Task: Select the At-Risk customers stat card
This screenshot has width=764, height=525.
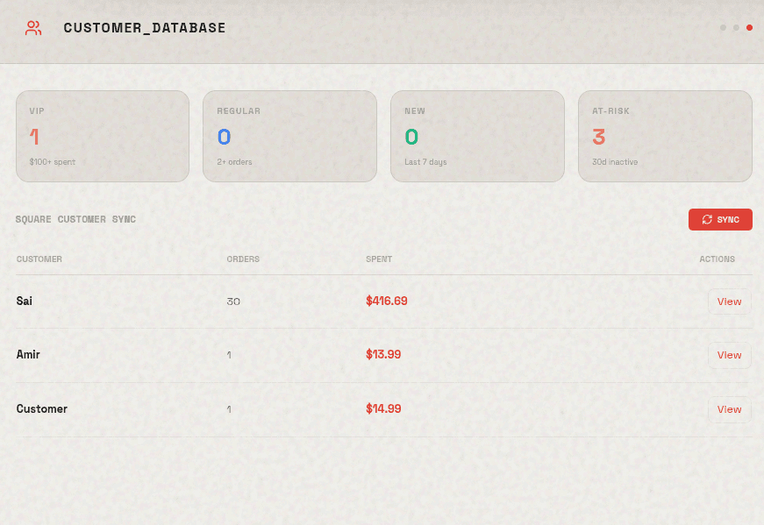Action: tap(665, 136)
